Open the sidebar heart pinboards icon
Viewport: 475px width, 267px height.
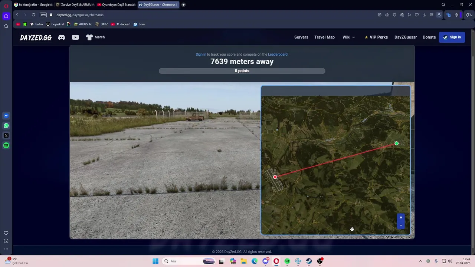pyautogui.click(x=6, y=233)
